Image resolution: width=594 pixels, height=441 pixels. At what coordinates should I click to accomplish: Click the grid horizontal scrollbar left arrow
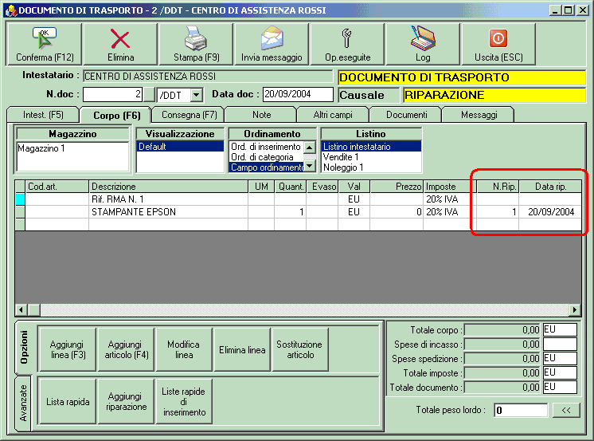[x=21, y=310]
